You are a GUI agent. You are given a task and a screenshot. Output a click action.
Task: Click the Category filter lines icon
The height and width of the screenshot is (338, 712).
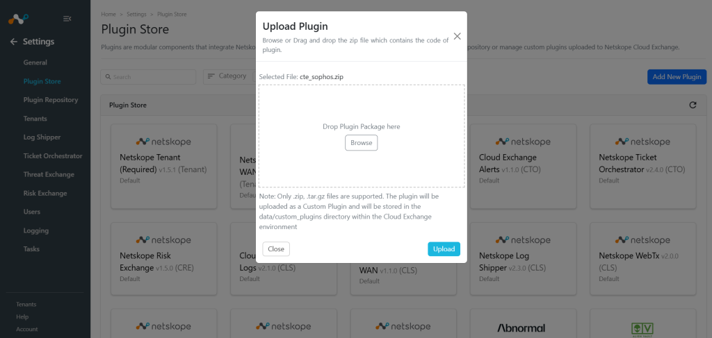(x=211, y=76)
